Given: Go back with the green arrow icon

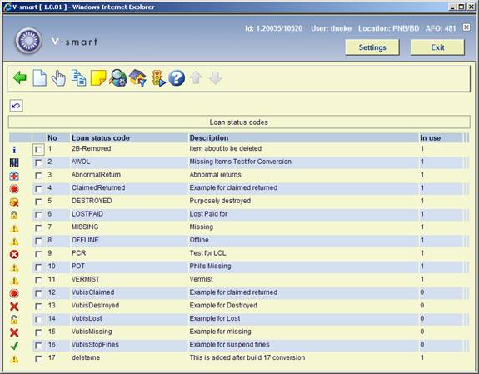Looking at the screenshot, I should point(20,78).
